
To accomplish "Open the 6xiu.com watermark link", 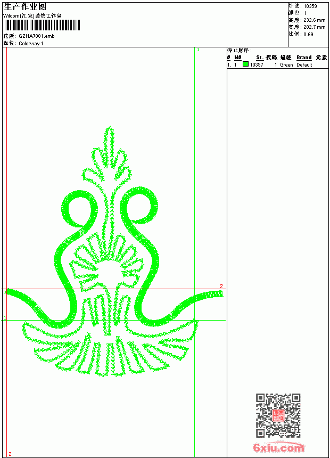I will point(278,447).
